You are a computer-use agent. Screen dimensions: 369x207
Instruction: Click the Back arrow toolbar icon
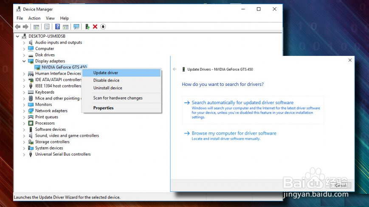[x=18, y=27]
